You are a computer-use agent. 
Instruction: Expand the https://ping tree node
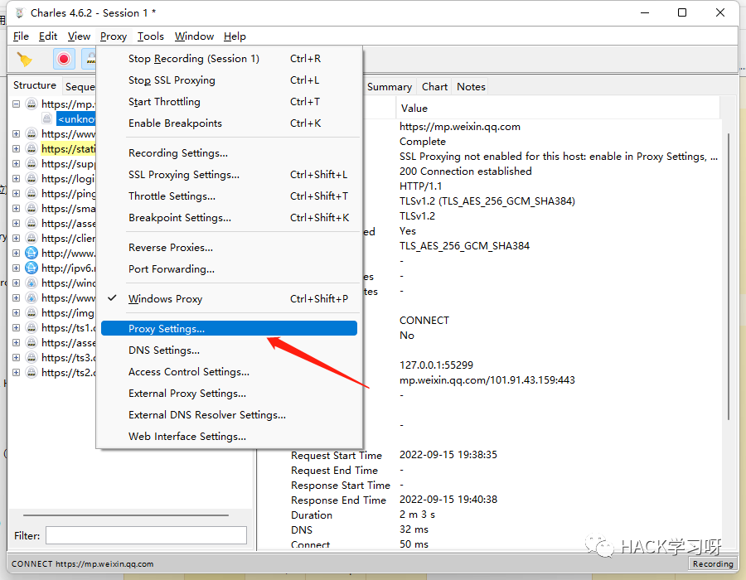(17, 193)
